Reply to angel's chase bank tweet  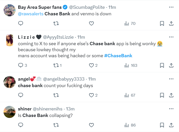(21, 95)
